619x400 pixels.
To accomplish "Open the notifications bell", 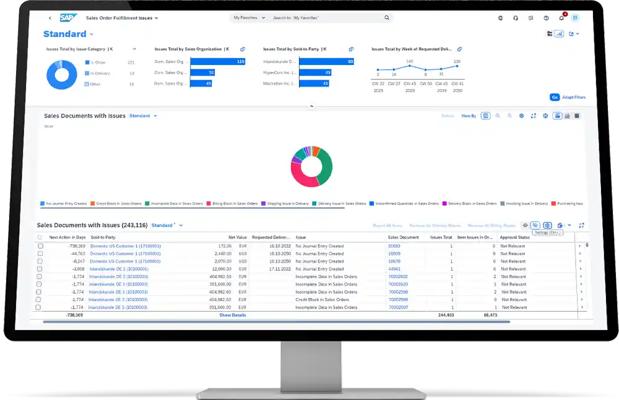I will click(x=561, y=18).
